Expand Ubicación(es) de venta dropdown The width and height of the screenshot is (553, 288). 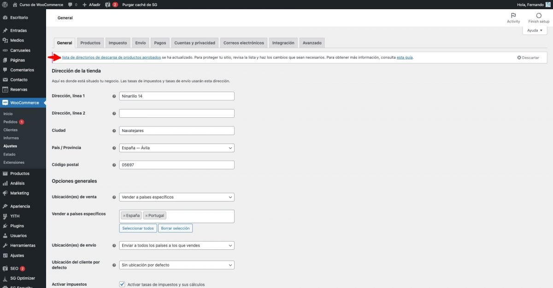pyautogui.click(x=176, y=197)
